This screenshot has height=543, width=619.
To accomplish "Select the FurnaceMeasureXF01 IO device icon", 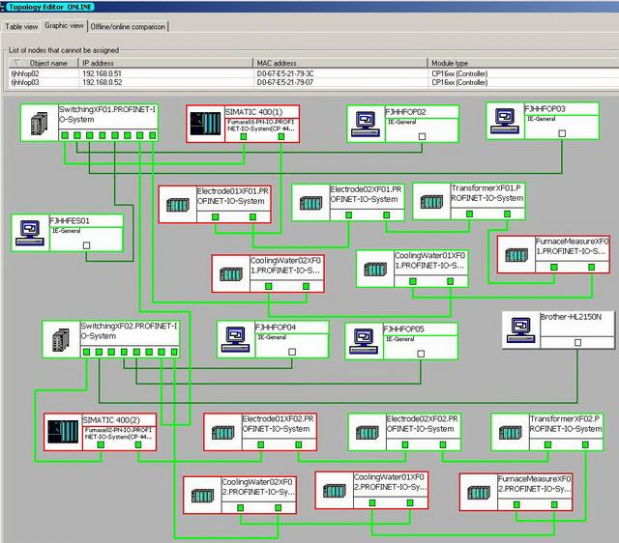I will tap(516, 254).
